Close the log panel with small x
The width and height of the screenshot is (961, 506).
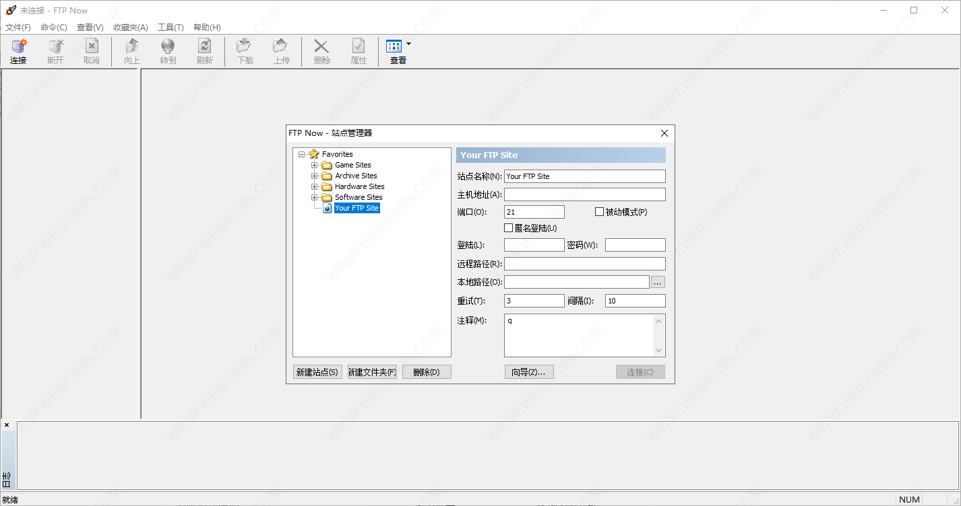click(x=7, y=425)
